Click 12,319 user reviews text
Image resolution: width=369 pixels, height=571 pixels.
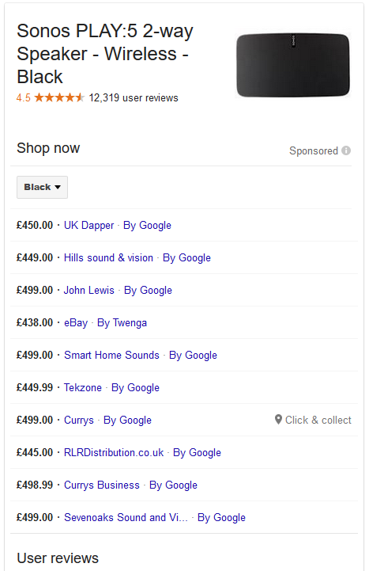tap(134, 97)
